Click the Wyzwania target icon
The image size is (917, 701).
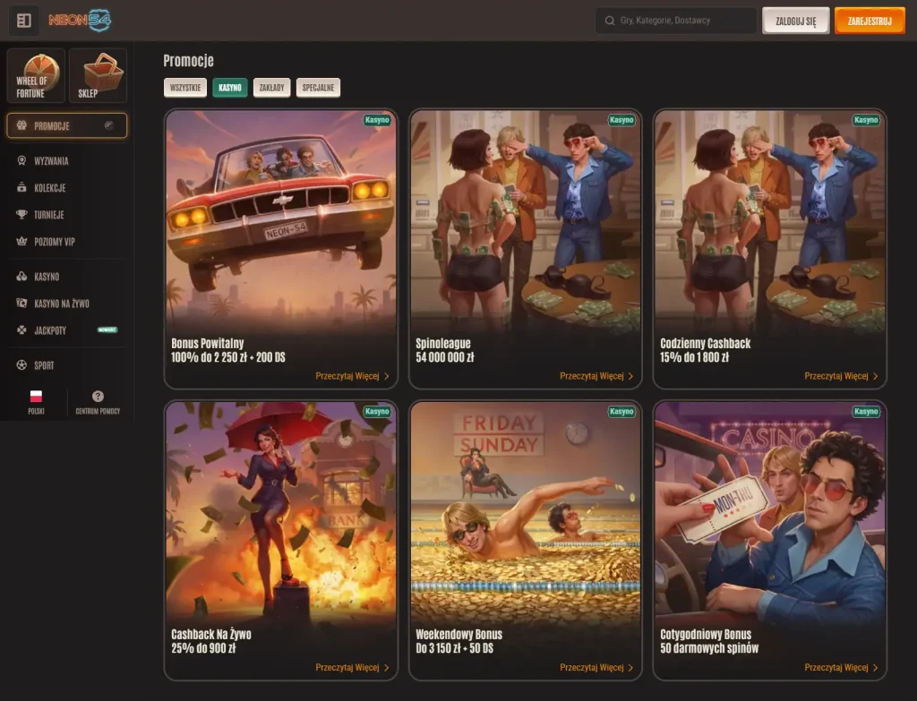21,161
